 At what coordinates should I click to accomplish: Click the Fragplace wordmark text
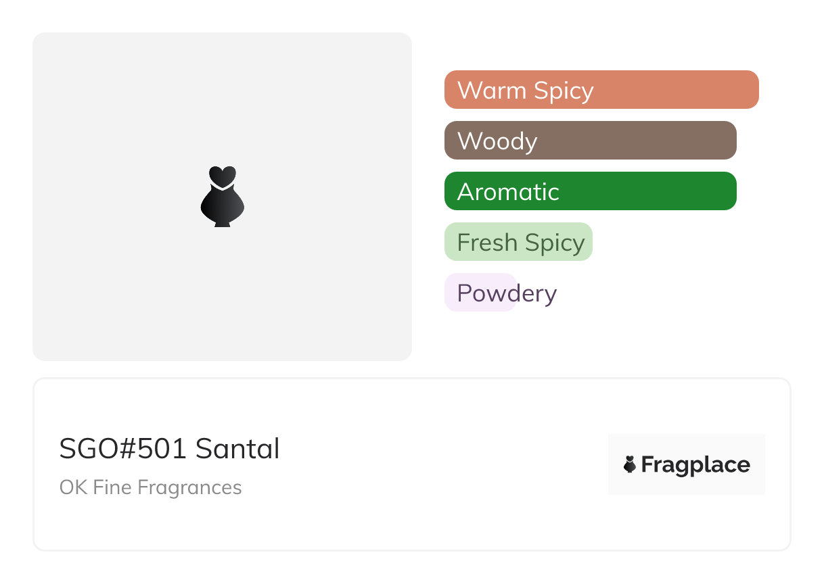[695, 465]
